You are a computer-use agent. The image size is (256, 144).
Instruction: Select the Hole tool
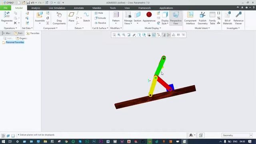tap(99, 13)
